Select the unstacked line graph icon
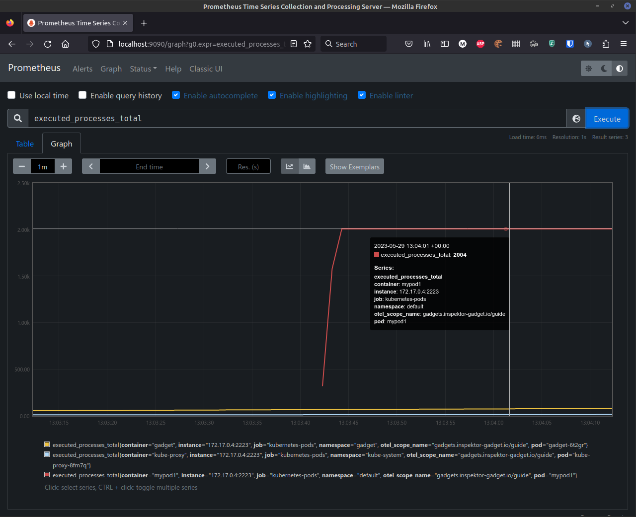 click(x=290, y=166)
